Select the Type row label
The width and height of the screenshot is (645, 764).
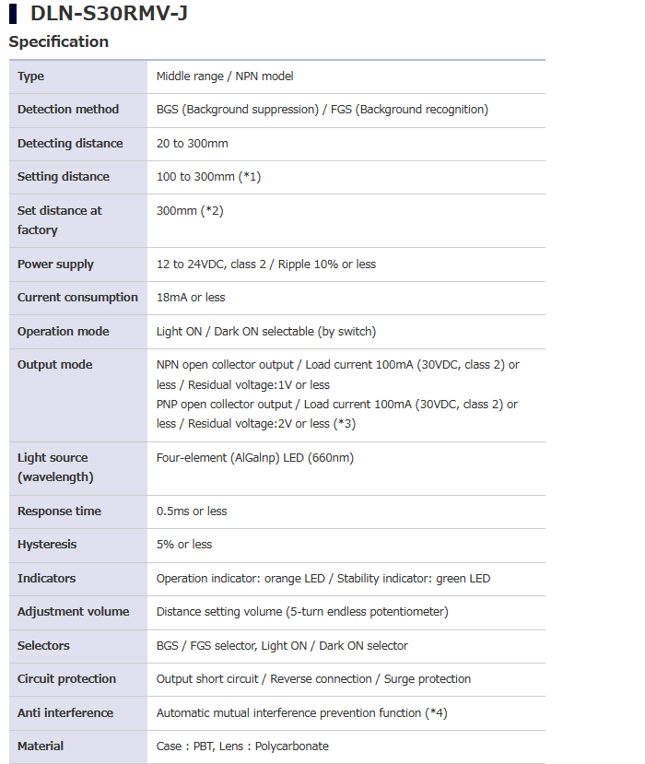[30, 76]
